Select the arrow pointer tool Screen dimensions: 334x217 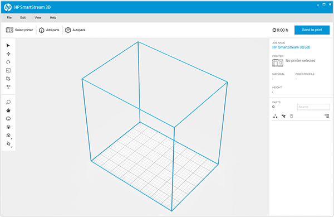coord(8,45)
